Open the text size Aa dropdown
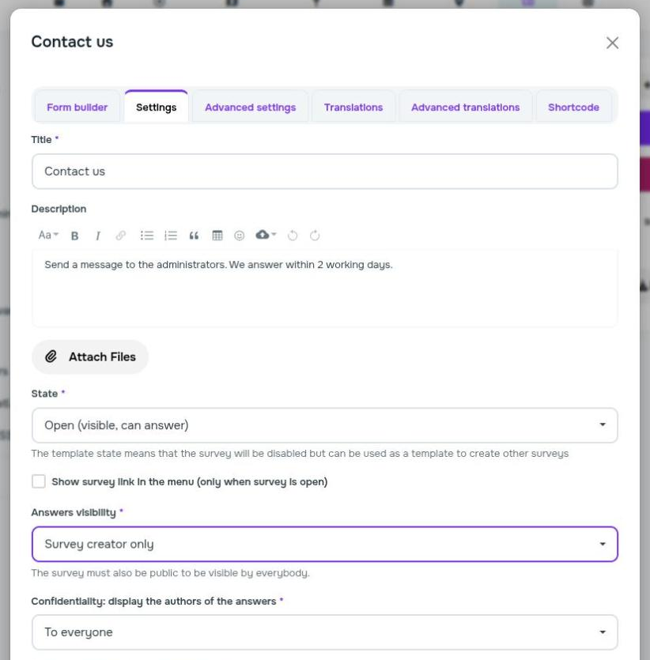650x660 pixels. click(x=48, y=236)
